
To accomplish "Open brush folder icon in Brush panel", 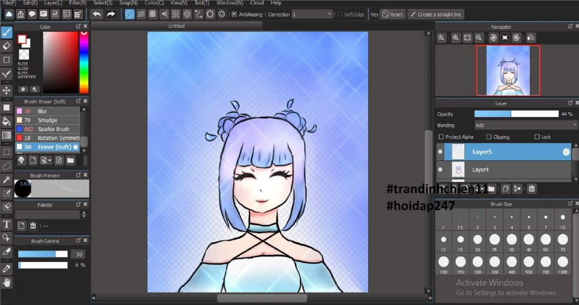I will point(71,160).
